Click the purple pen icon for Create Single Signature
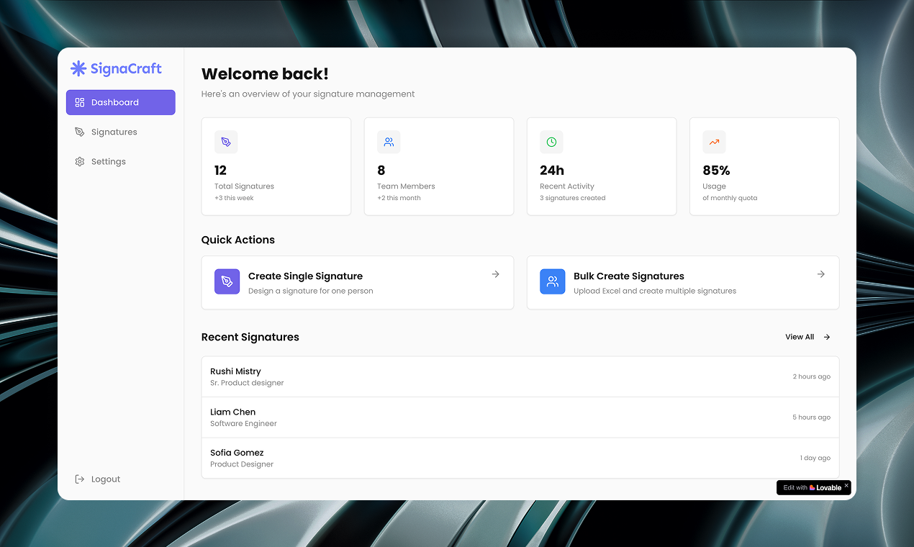This screenshot has height=547, width=914. coord(227,281)
